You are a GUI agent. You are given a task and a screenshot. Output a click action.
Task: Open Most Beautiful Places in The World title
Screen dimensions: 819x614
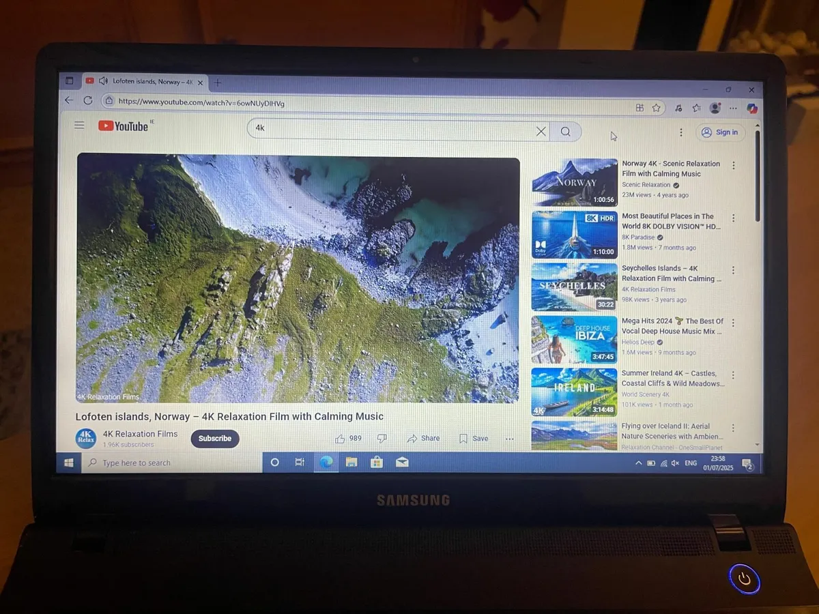tap(671, 221)
